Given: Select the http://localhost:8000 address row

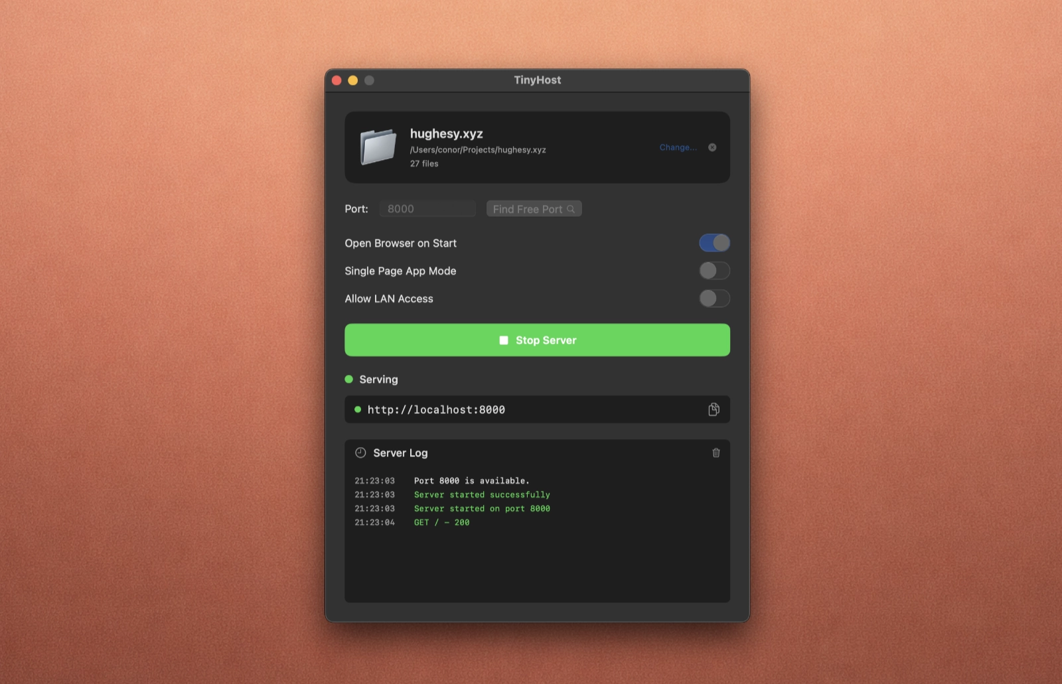Looking at the screenshot, I should point(536,409).
